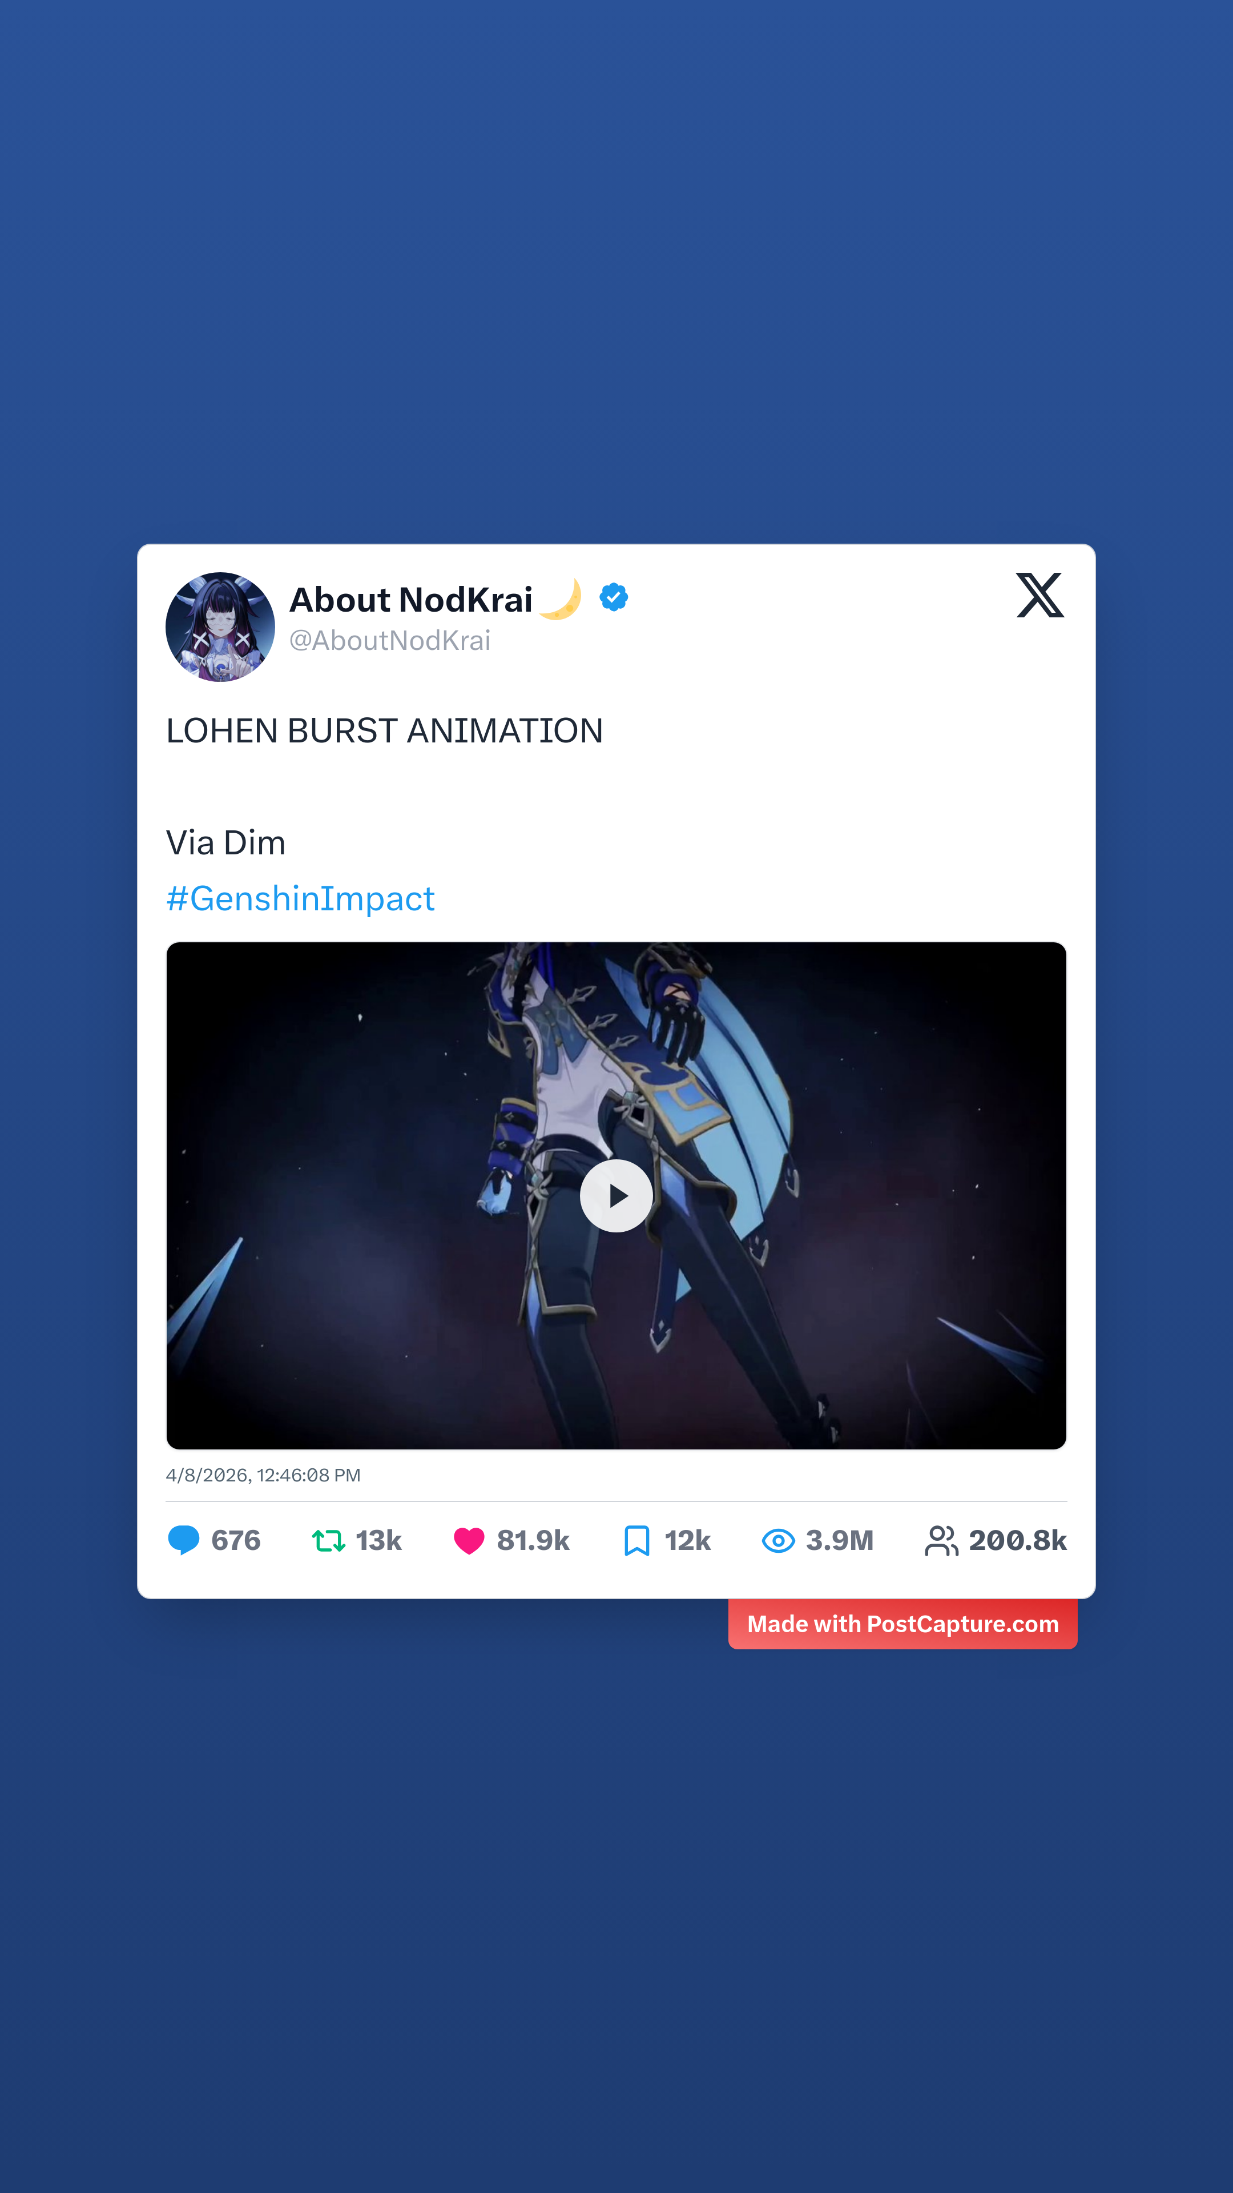Click the 81.9k likes count
1233x2193 pixels.
pyautogui.click(x=533, y=1540)
